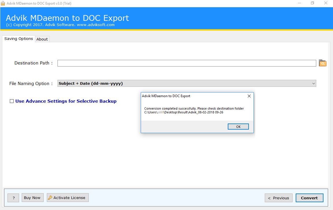Go back using the Previous button

pos(279,198)
